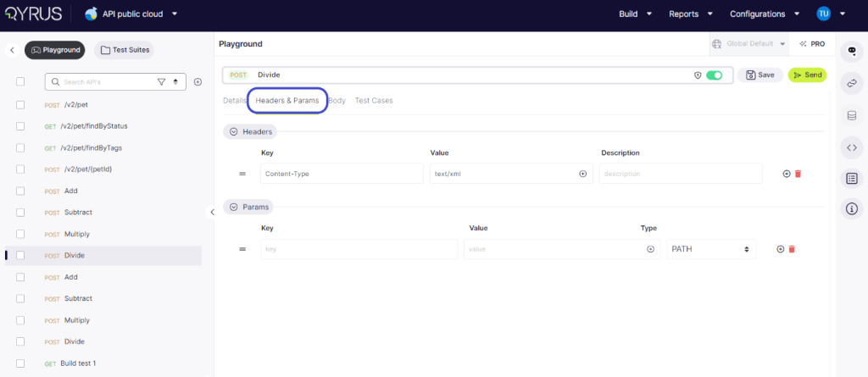Tick the select-all checkbox beside search
The height and width of the screenshot is (377, 868).
(20, 82)
